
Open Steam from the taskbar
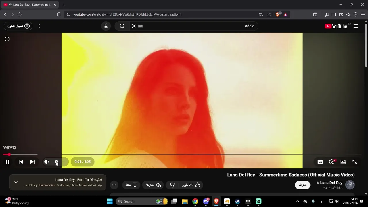click(237, 201)
